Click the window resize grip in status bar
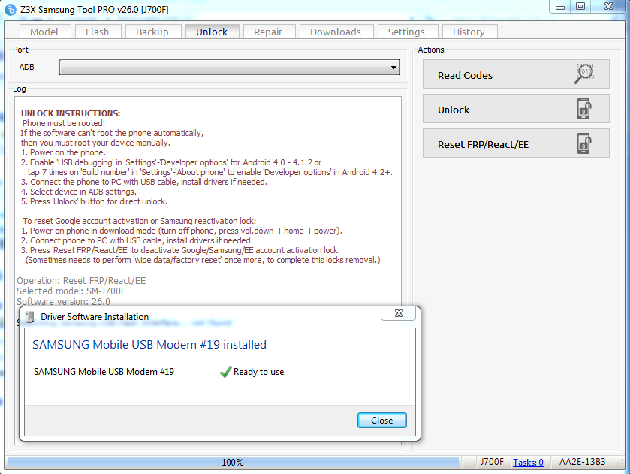The width and height of the screenshot is (630, 474). pyautogui.click(x=621, y=463)
